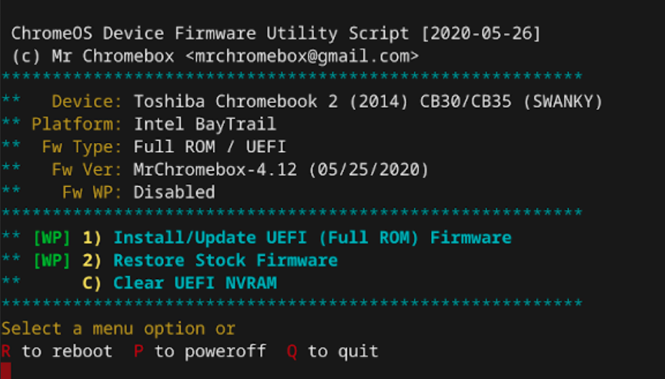Click the red Q quit key

(292, 351)
